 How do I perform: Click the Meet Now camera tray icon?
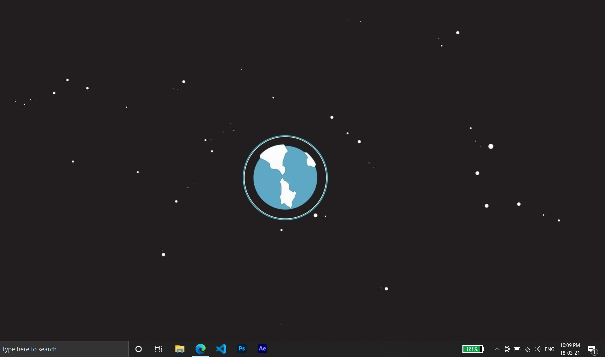507,349
